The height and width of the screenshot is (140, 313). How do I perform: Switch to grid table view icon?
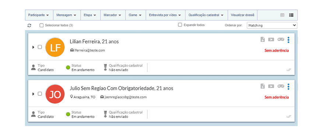coord(282,15)
